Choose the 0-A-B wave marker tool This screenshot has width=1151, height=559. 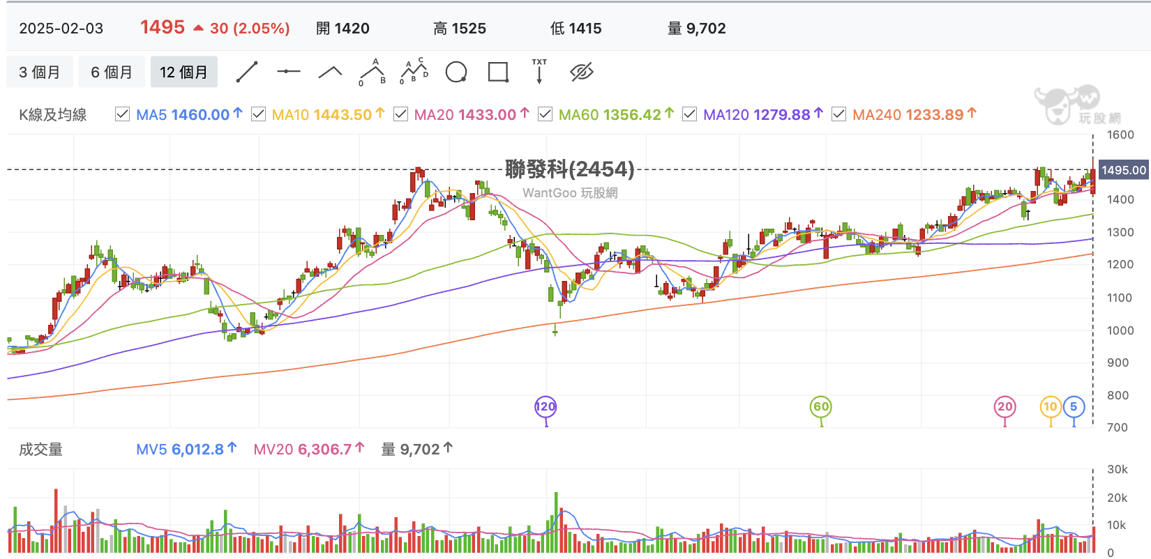(373, 72)
